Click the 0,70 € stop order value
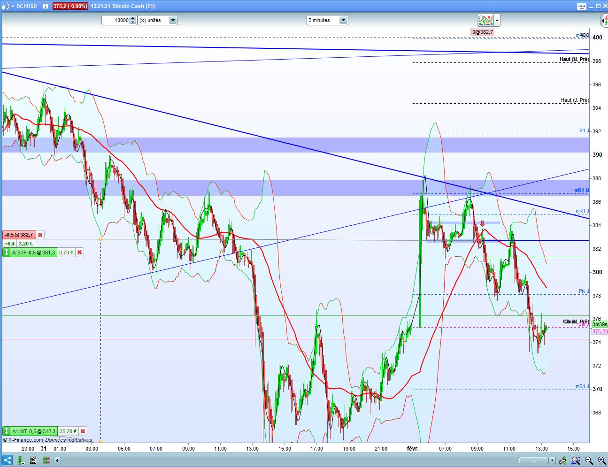 66,253
